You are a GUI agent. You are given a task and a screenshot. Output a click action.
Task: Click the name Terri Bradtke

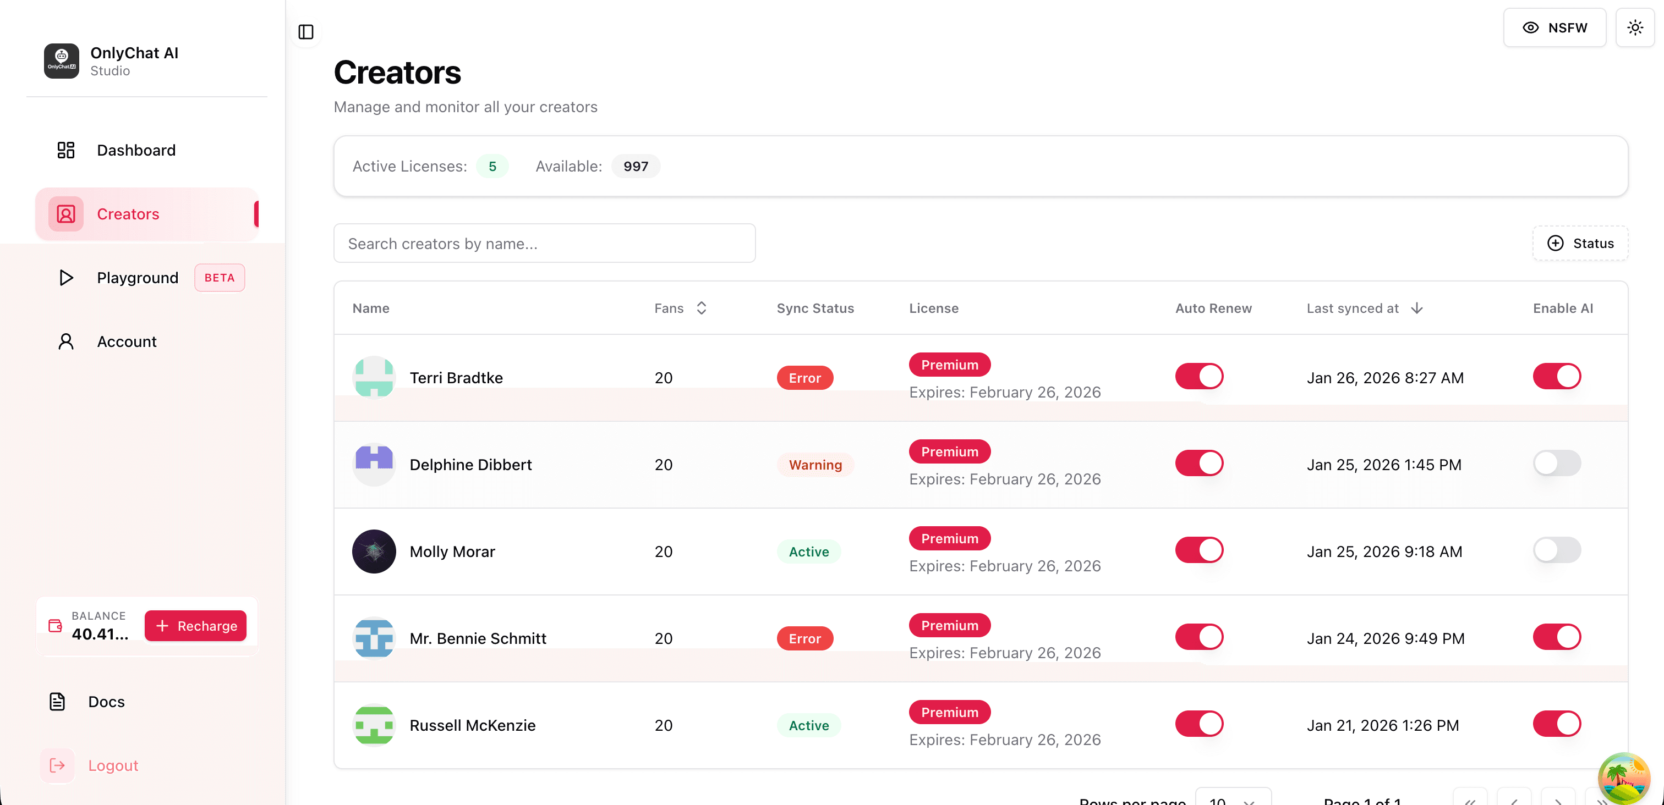point(456,378)
